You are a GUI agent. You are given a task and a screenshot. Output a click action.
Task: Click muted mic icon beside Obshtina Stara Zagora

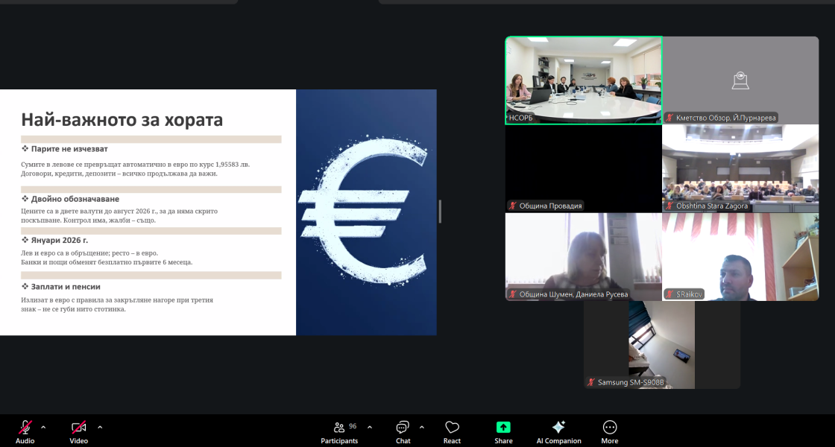click(x=670, y=206)
